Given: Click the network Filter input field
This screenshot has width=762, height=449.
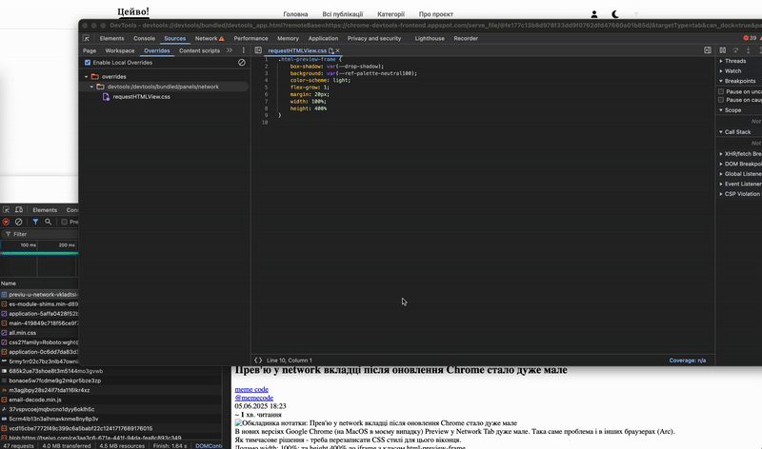Looking at the screenshot, I should click(x=38, y=233).
